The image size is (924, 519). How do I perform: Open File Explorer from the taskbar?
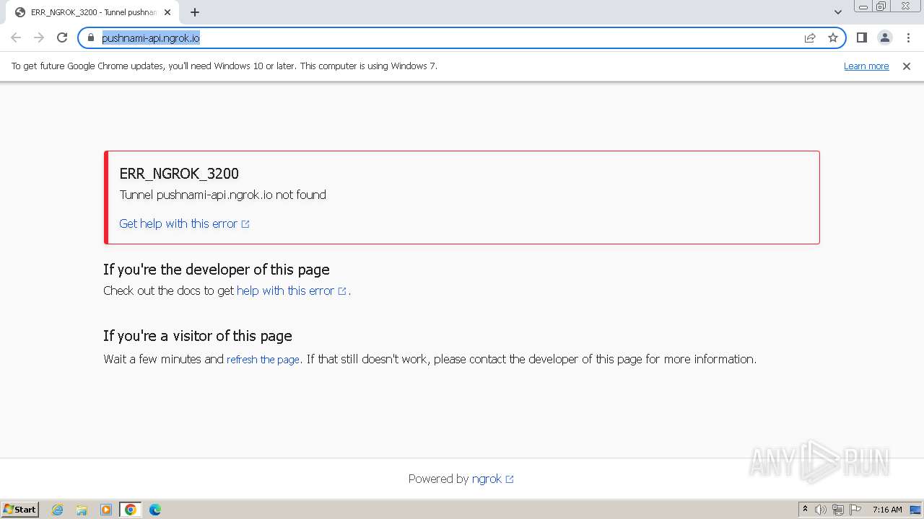tap(82, 510)
